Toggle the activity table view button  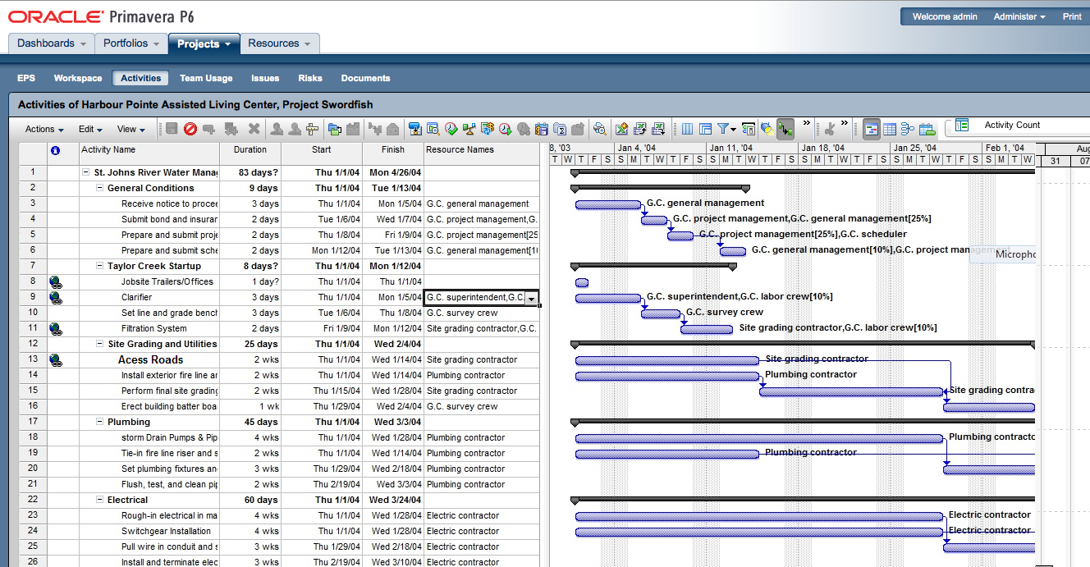click(x=889, y=129)
